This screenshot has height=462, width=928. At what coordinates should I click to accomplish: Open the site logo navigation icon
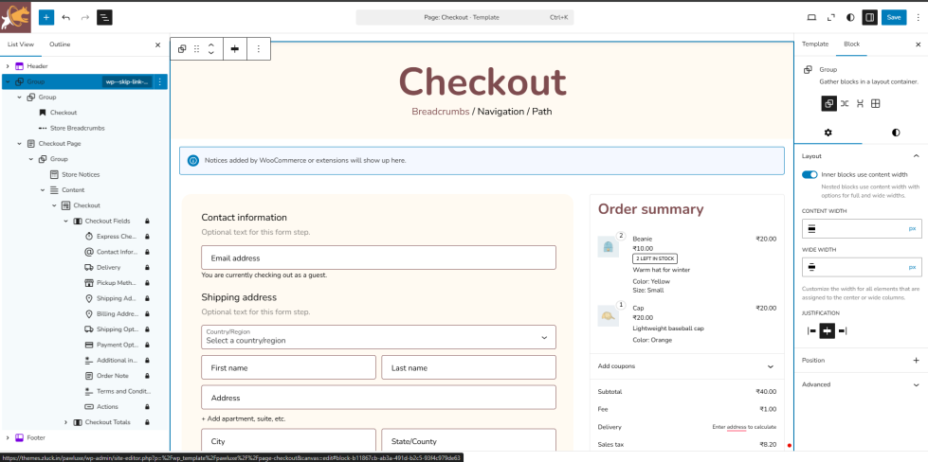[x=15, y=18]
